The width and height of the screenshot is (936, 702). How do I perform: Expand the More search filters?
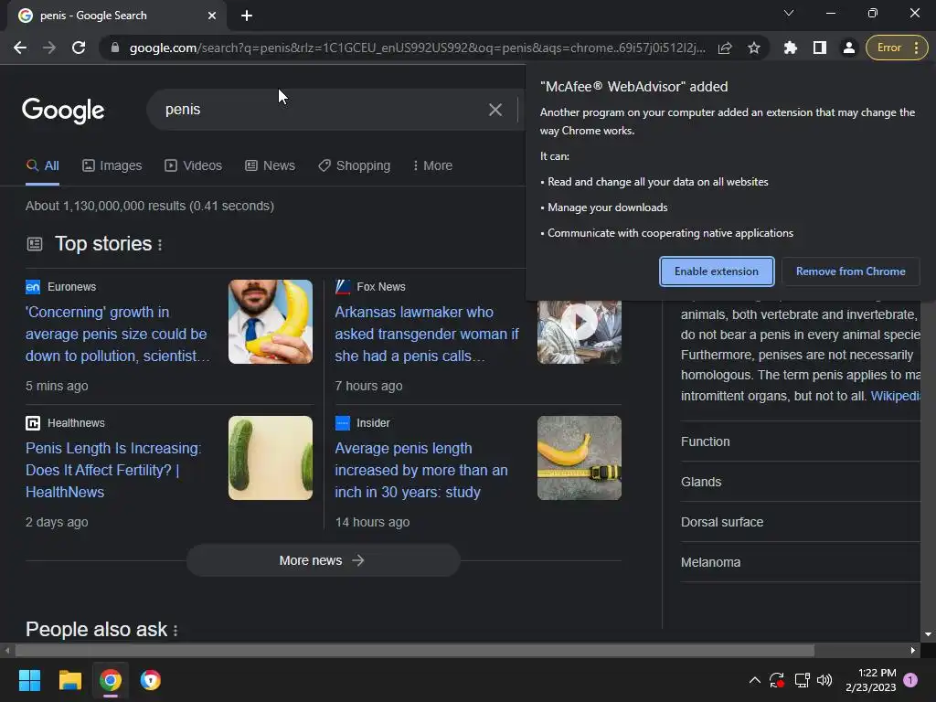(432, 166)
